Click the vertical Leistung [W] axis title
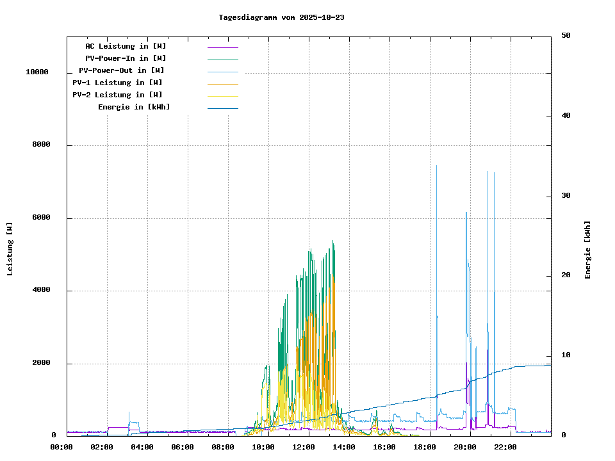Image resolution: width=615 pixels, height=461 pixels. point(10,249)
